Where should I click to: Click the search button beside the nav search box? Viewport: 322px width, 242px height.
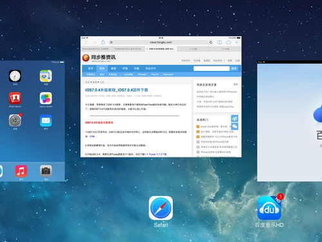(234, 68)
